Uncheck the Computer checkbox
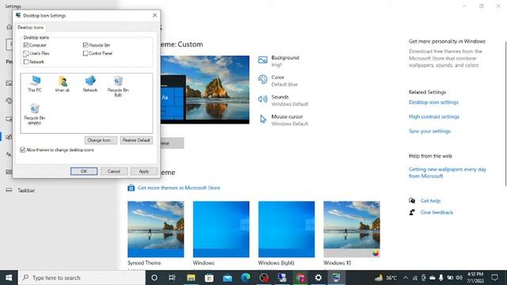This screenshot has height=285, width=507. [x=26, y=45]
